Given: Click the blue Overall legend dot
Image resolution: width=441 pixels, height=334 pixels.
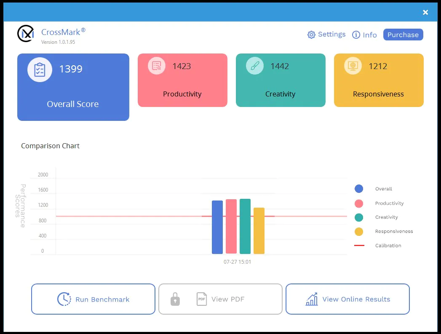Looking at the screenshot, I should tap(359, 189).
